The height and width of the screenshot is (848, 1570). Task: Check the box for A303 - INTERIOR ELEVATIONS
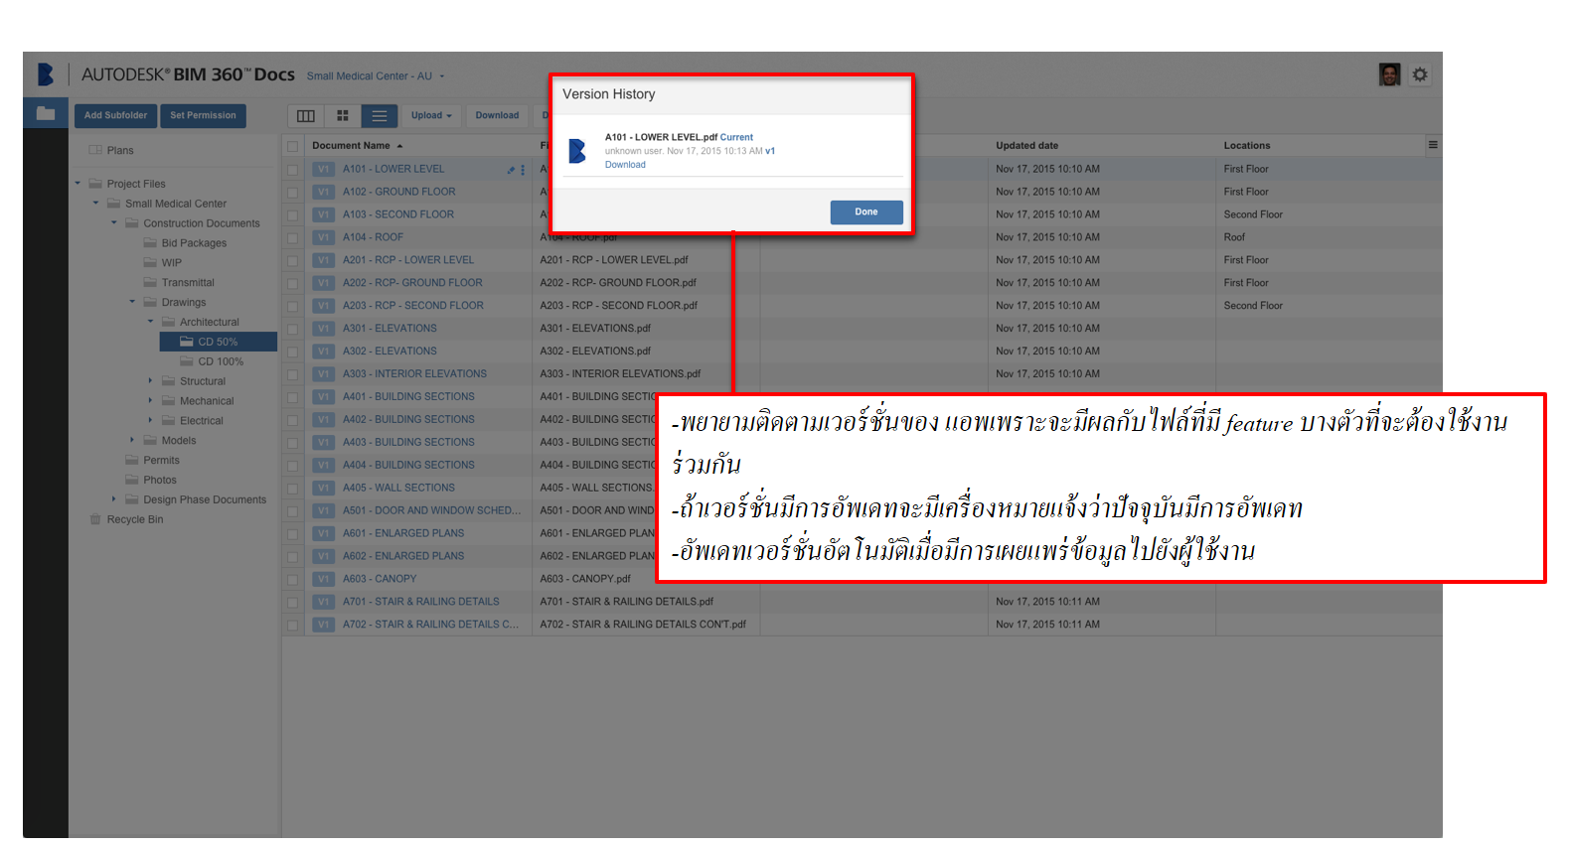point(292,374)
